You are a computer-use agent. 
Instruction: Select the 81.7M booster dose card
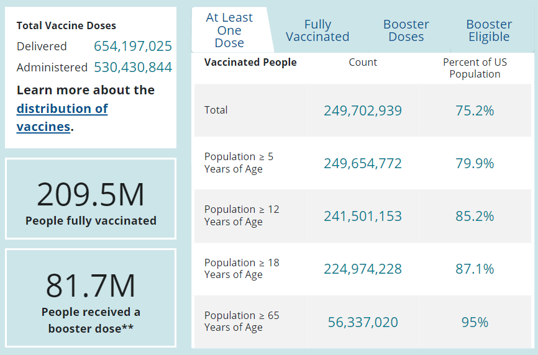(x=91, y=298)
